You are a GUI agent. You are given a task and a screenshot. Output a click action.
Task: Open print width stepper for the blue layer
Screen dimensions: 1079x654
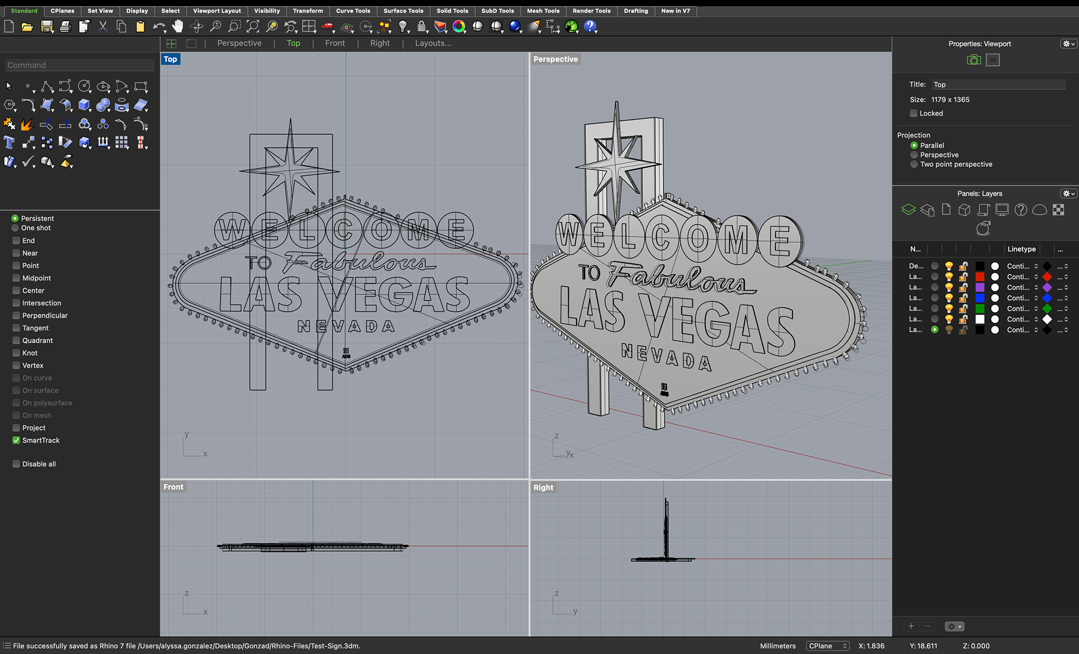[1063, 298]
